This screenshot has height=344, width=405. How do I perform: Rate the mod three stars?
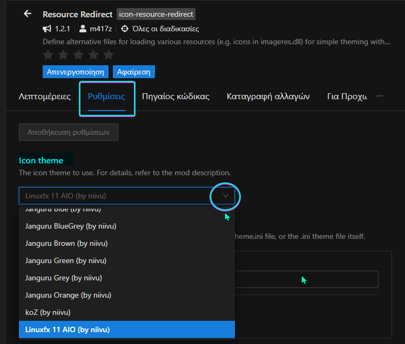point(78,54)
